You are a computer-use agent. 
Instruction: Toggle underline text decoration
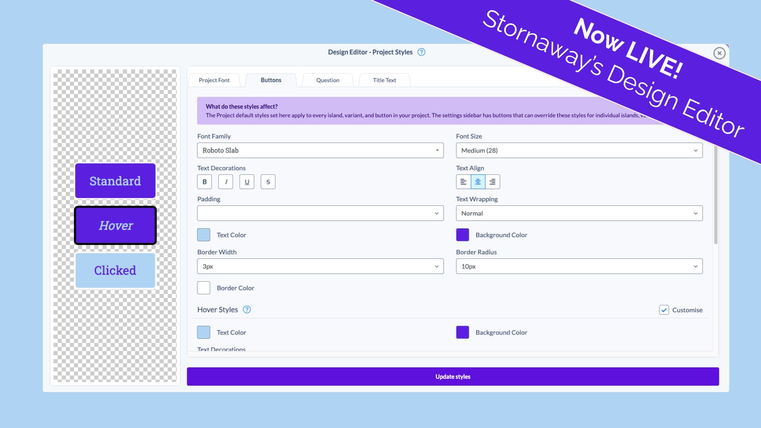(x=247, y=182)
